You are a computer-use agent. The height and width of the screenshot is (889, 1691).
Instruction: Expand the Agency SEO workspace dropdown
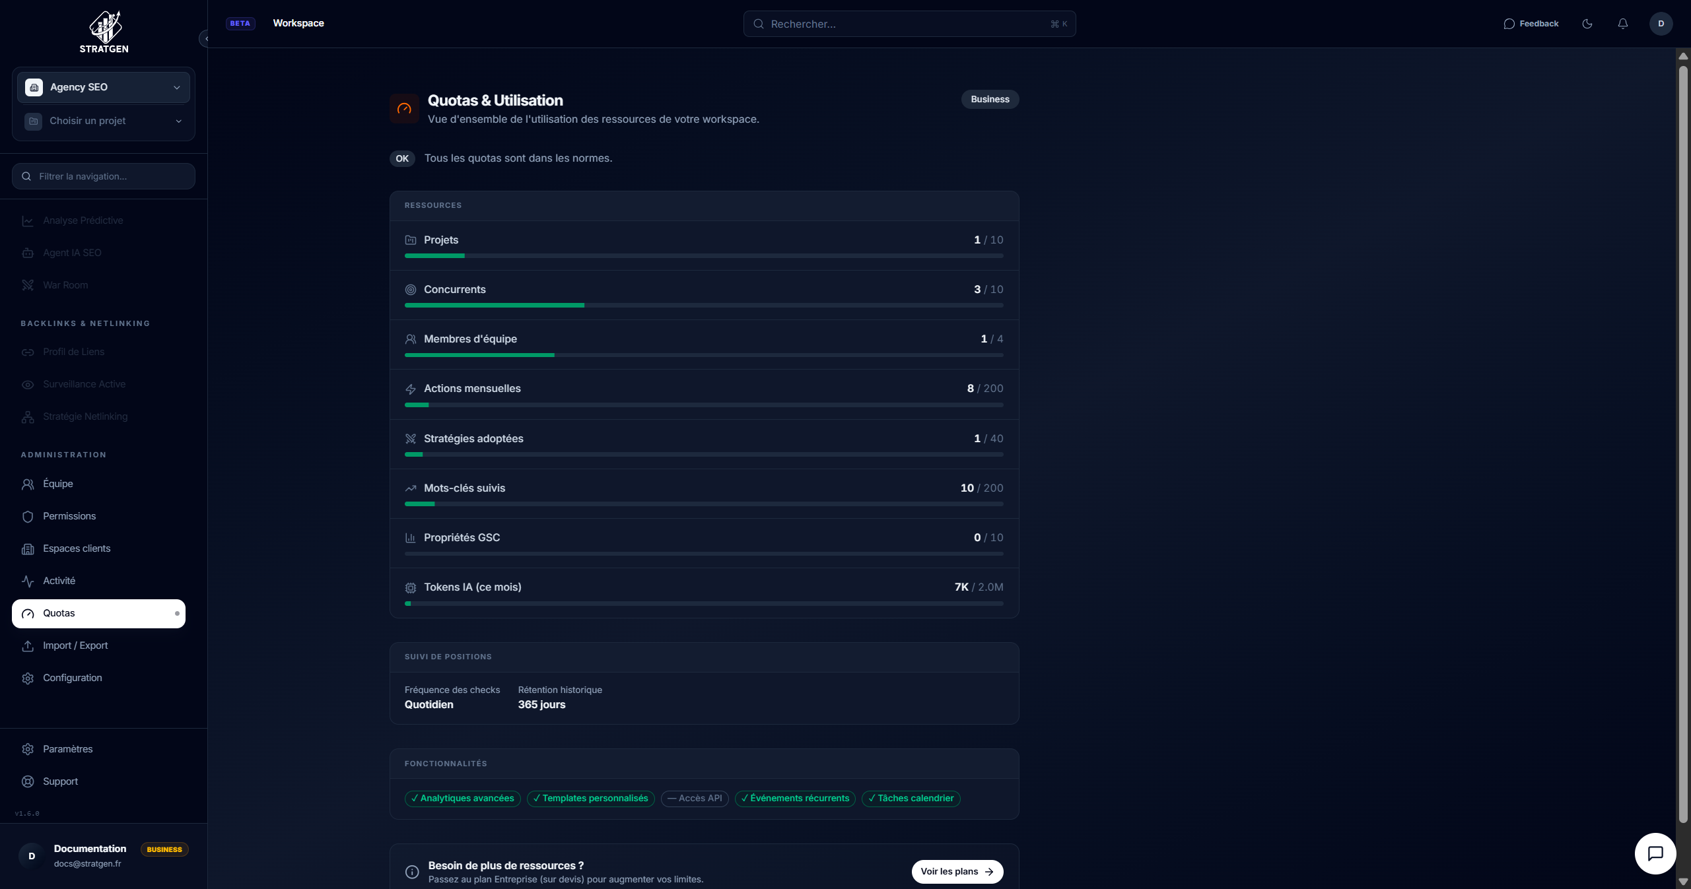pos(104,87)
